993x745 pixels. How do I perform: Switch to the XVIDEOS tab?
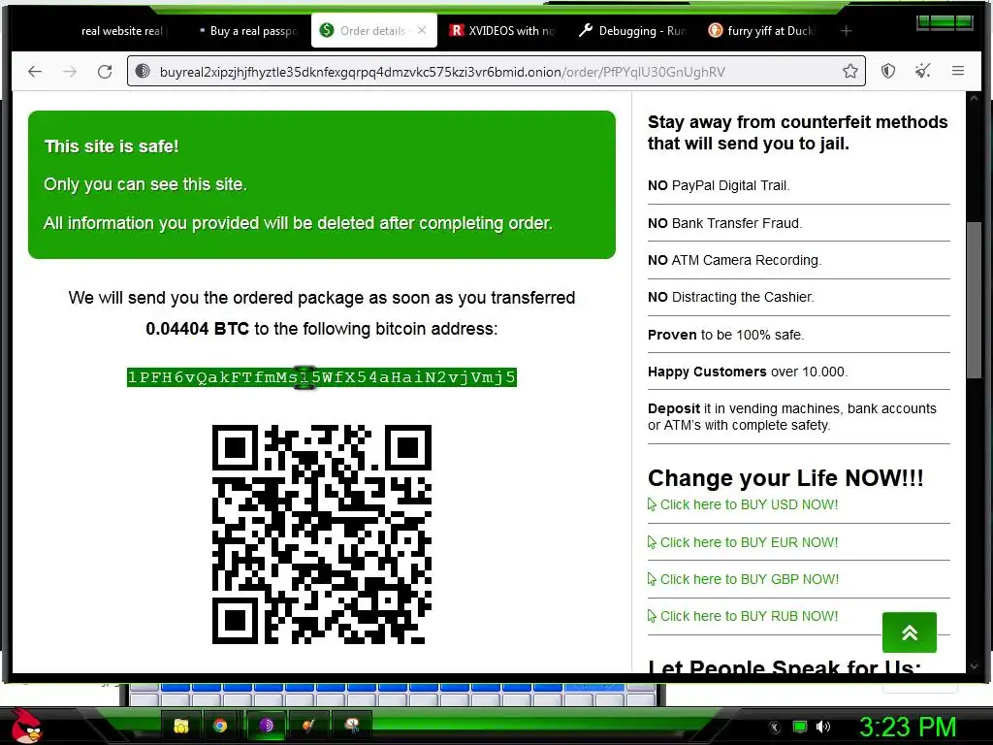point(502,31)
